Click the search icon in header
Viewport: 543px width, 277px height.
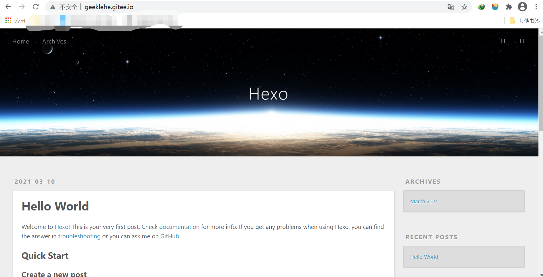click(522, 41)
